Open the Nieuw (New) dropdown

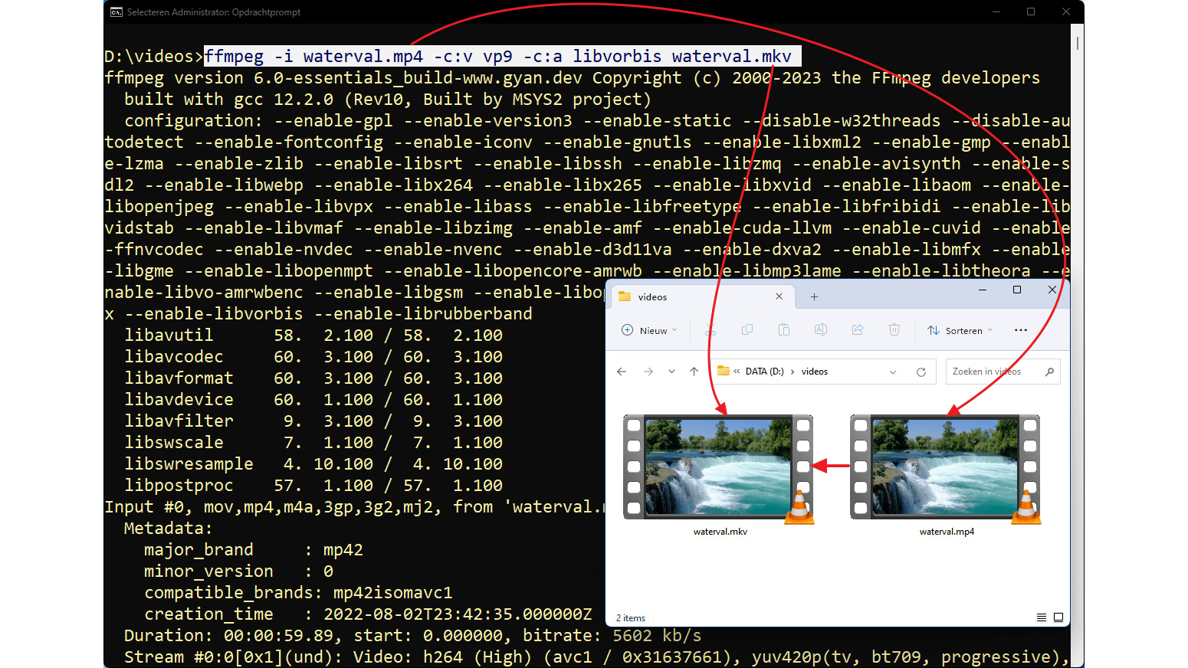coord(649,330)
